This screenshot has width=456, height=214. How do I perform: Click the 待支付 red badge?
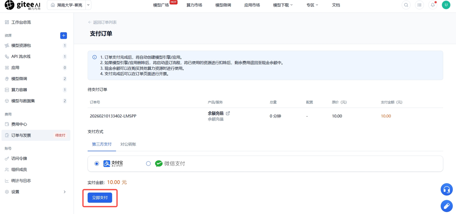click(60, 135)
